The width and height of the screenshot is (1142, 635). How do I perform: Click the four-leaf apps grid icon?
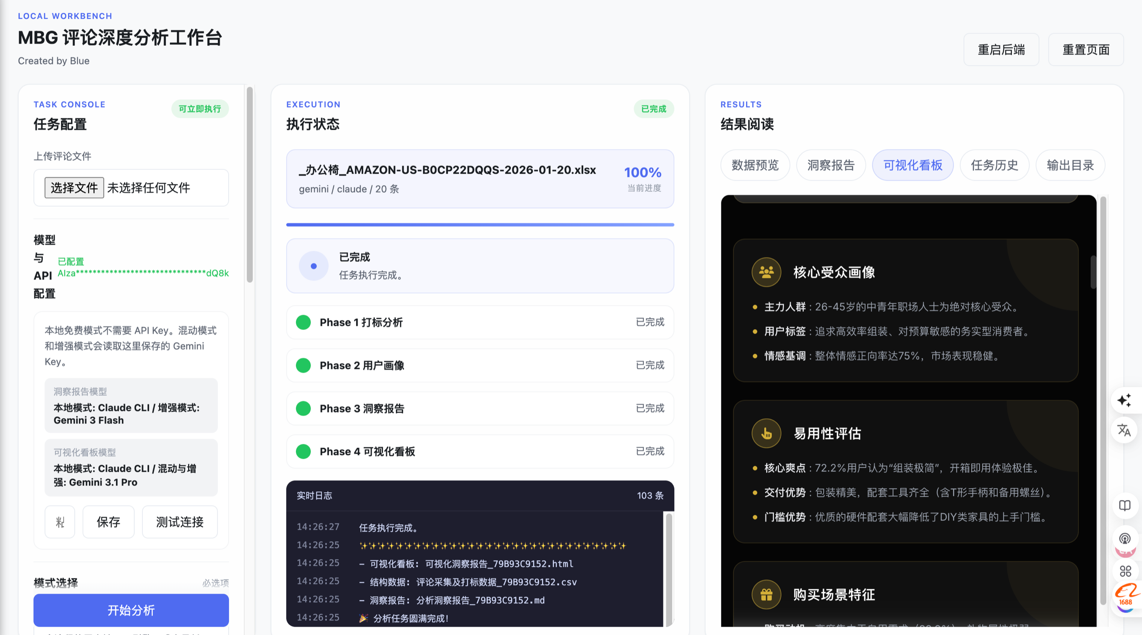tap(1125, 571)
